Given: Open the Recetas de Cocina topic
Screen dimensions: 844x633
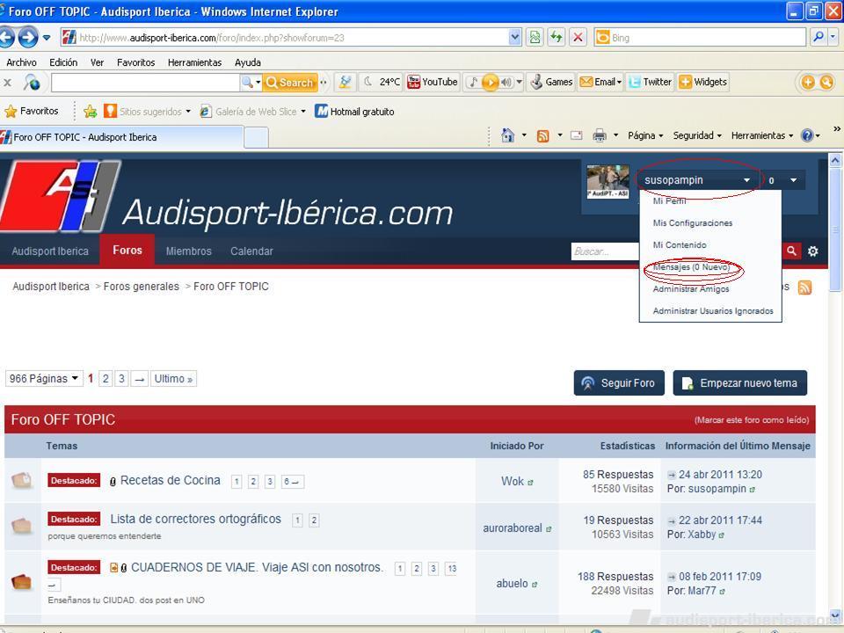Looking at the screenshot, I should click(x=170, y=480).
